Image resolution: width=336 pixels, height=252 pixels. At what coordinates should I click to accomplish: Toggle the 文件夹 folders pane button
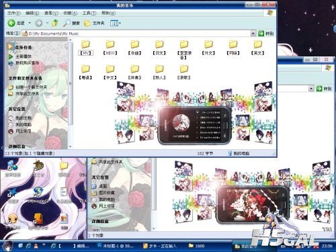(94, 23)
